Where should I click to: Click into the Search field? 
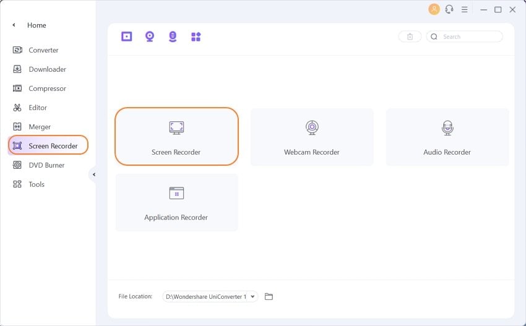tap(465, 36)
